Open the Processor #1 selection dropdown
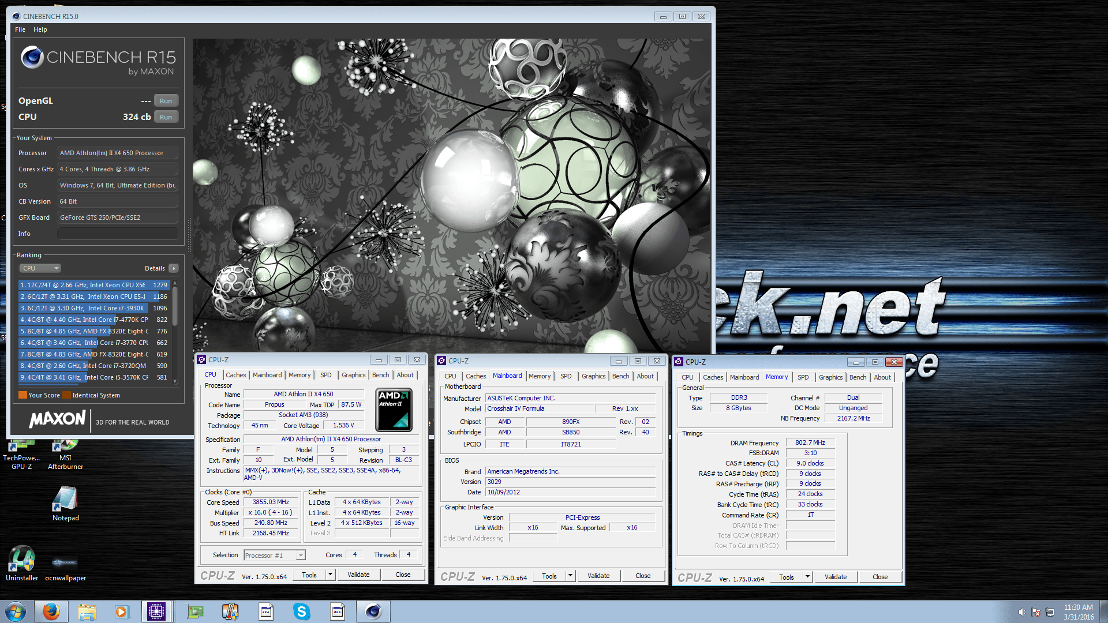 [x=298, y=554]
